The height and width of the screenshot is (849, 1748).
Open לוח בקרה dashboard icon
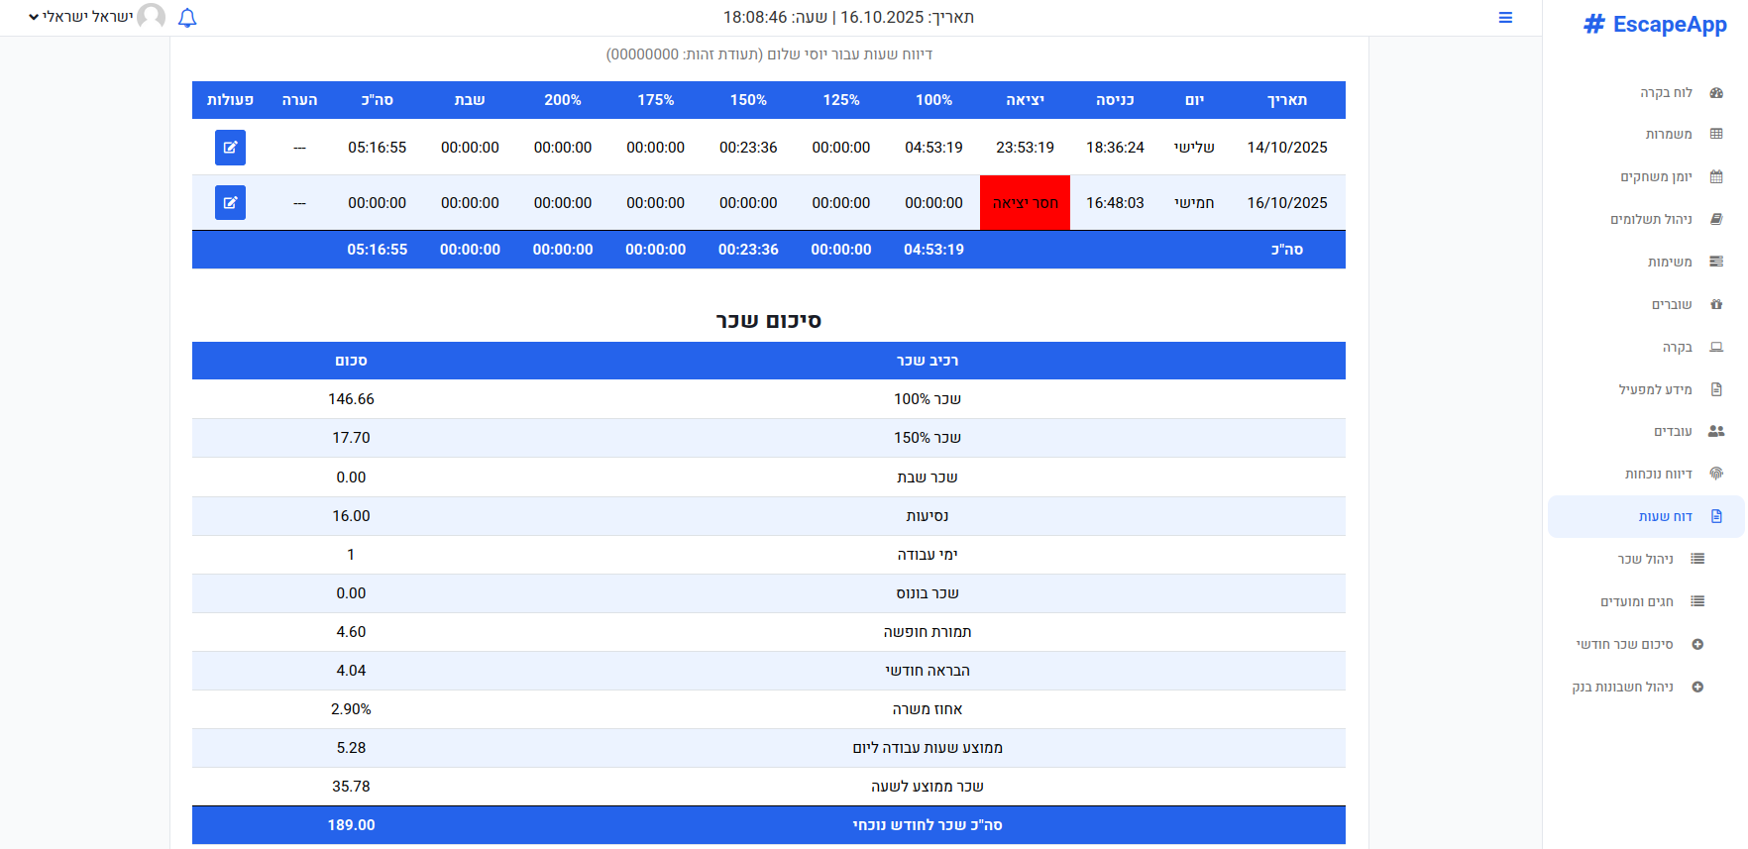[x=1716, y=93]
